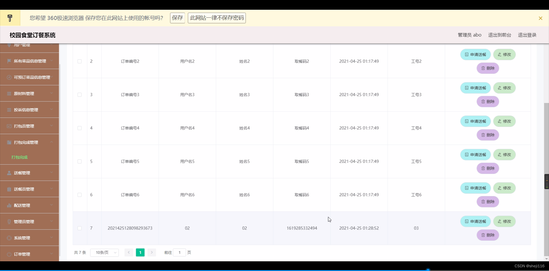Image resolution: width=549 pixels, height=271 pixels.
Task: Open the 10条/页 page size dropdown
Action: pyautogui.click(x=104, y=252)
